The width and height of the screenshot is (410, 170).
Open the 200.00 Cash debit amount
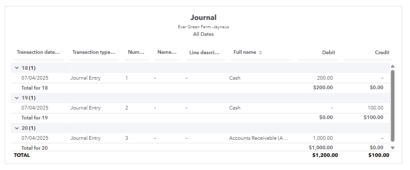pos(325,78)
